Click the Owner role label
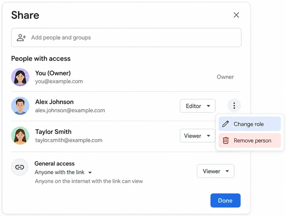286x216 pixels. pos(225,77)
